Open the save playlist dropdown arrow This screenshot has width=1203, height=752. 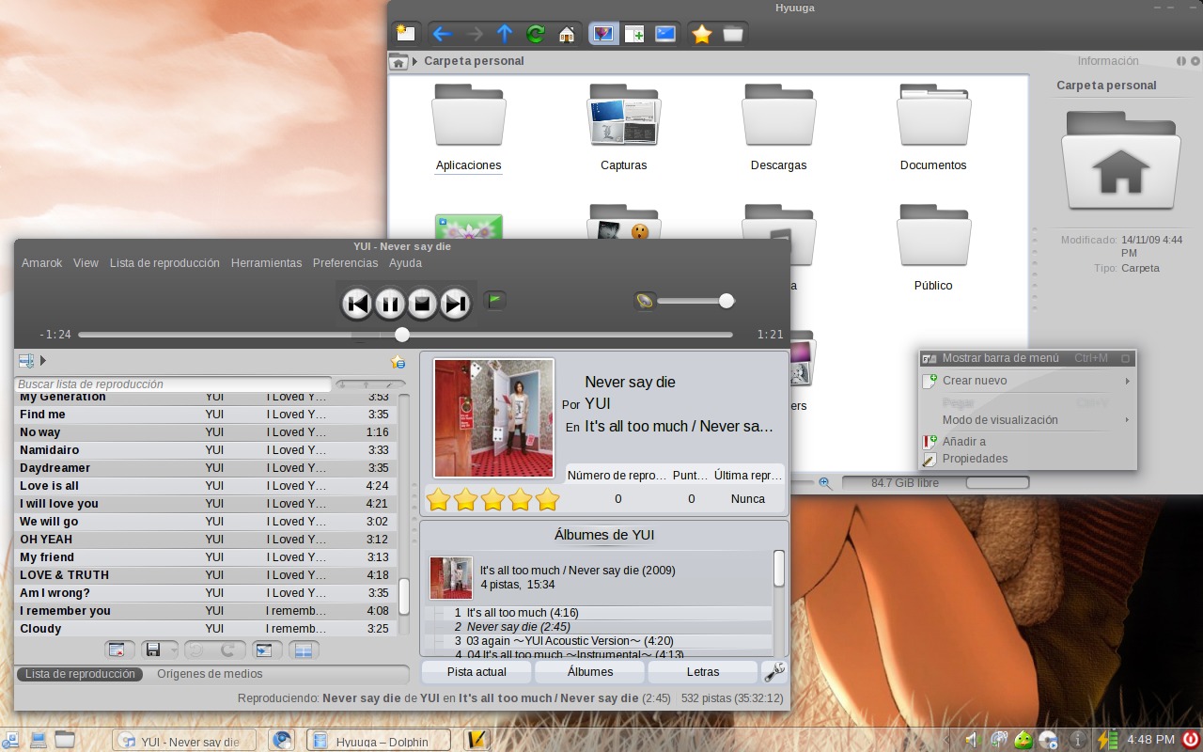(172, 650)
